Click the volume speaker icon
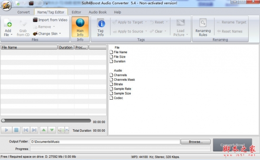 61,130
